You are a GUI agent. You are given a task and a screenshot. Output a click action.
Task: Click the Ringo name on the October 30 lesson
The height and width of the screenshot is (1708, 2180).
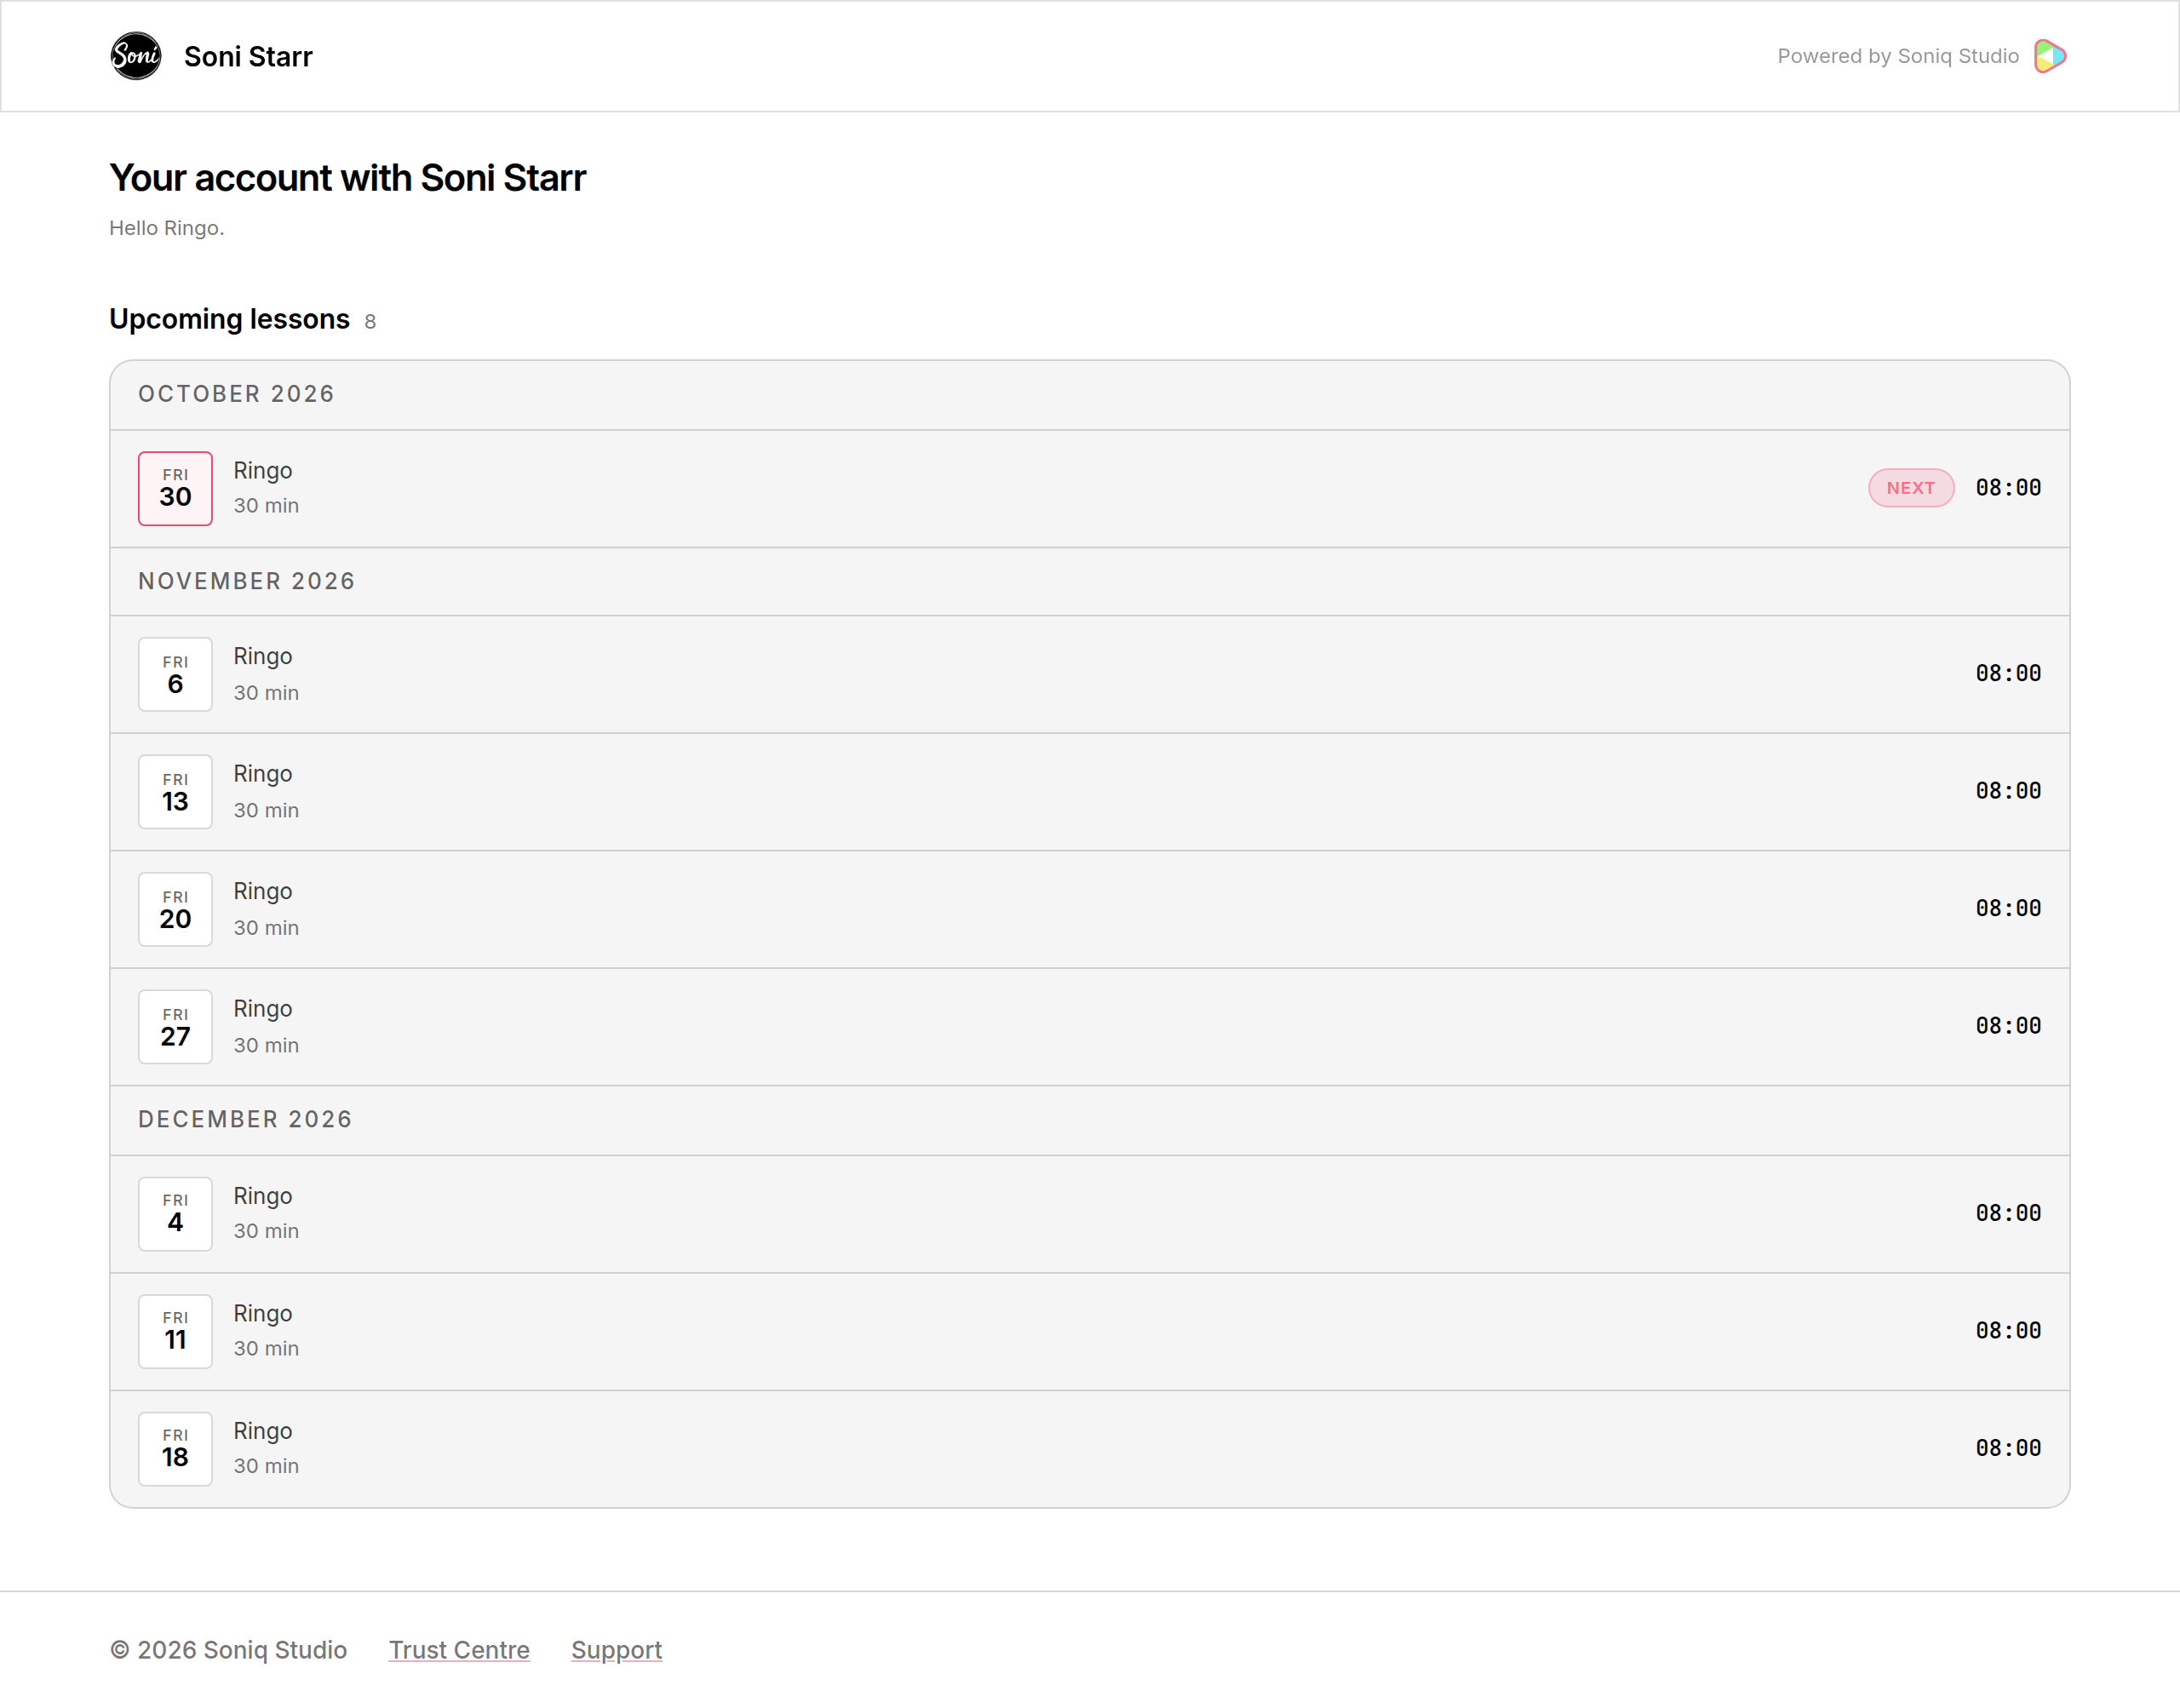[x=263, y=471]
